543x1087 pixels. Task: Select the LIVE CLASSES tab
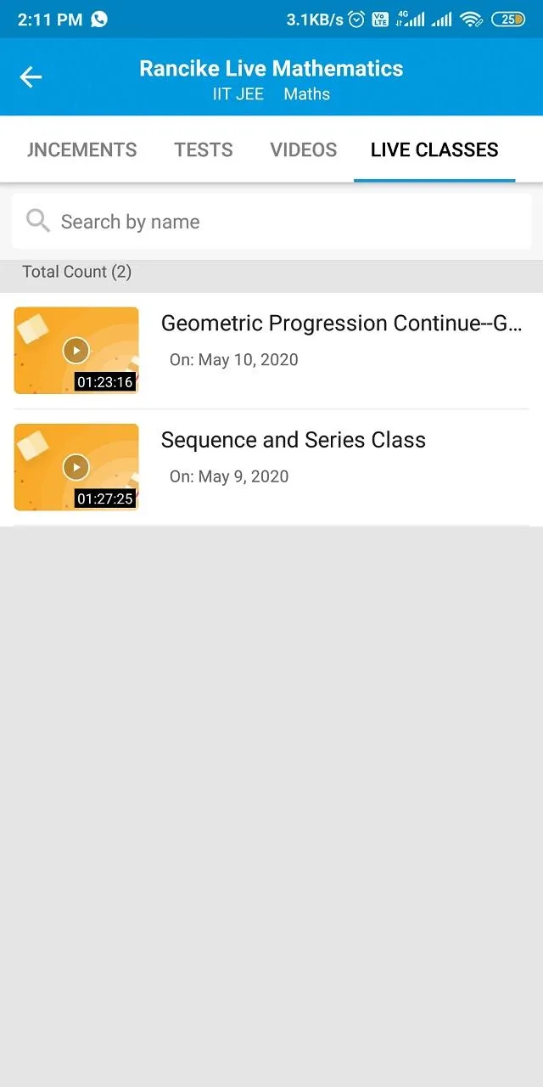coord(434,149)
